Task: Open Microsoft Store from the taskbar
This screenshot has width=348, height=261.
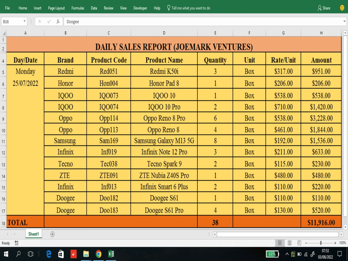Action: coord(61,254)
